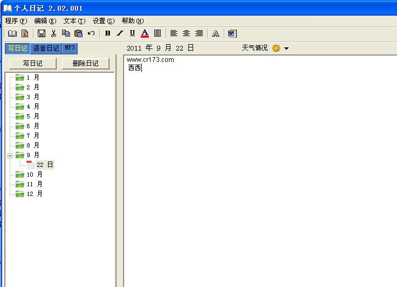Click the app book icon in title bar
Viewport: 397px width, 287px height.
tap(8, 8)
